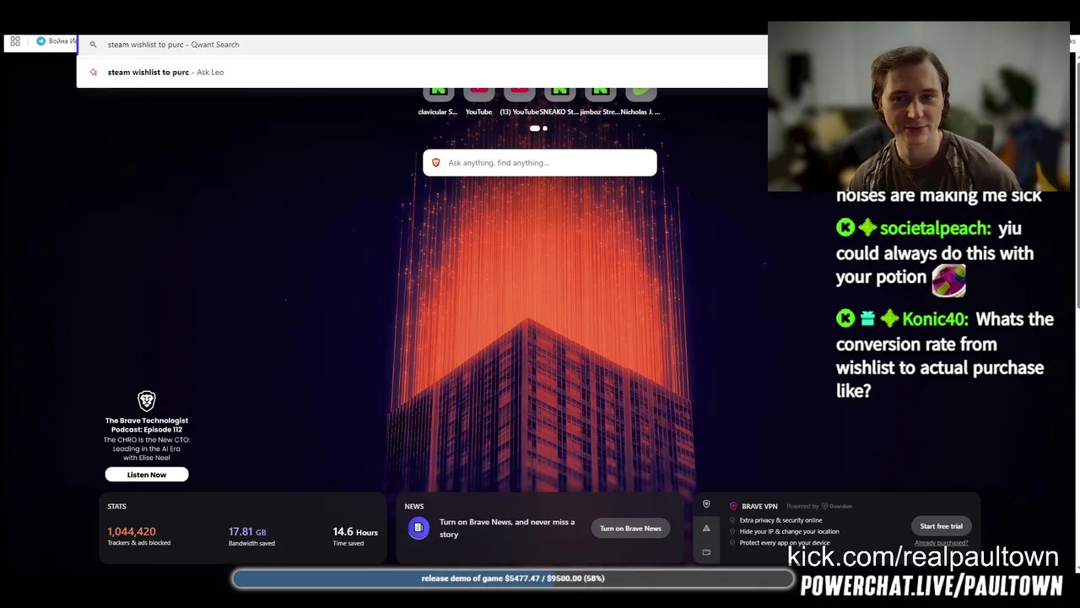Image resolution: width=1080 pixels, height=608 pixels.
Task: Select the VPN shield tab icon
Action: [706, 504]
